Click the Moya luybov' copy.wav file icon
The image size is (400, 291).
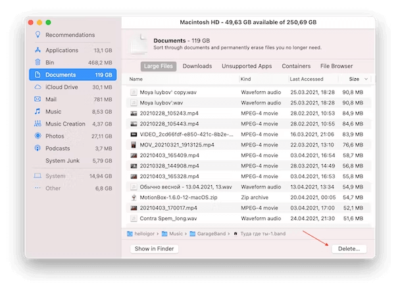(134, 92)
